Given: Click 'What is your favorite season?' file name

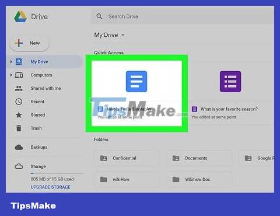Looking at the screenshot, I should click(229, 109).
